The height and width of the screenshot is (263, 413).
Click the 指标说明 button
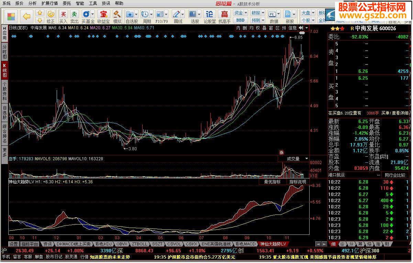(x=298, y=182)
